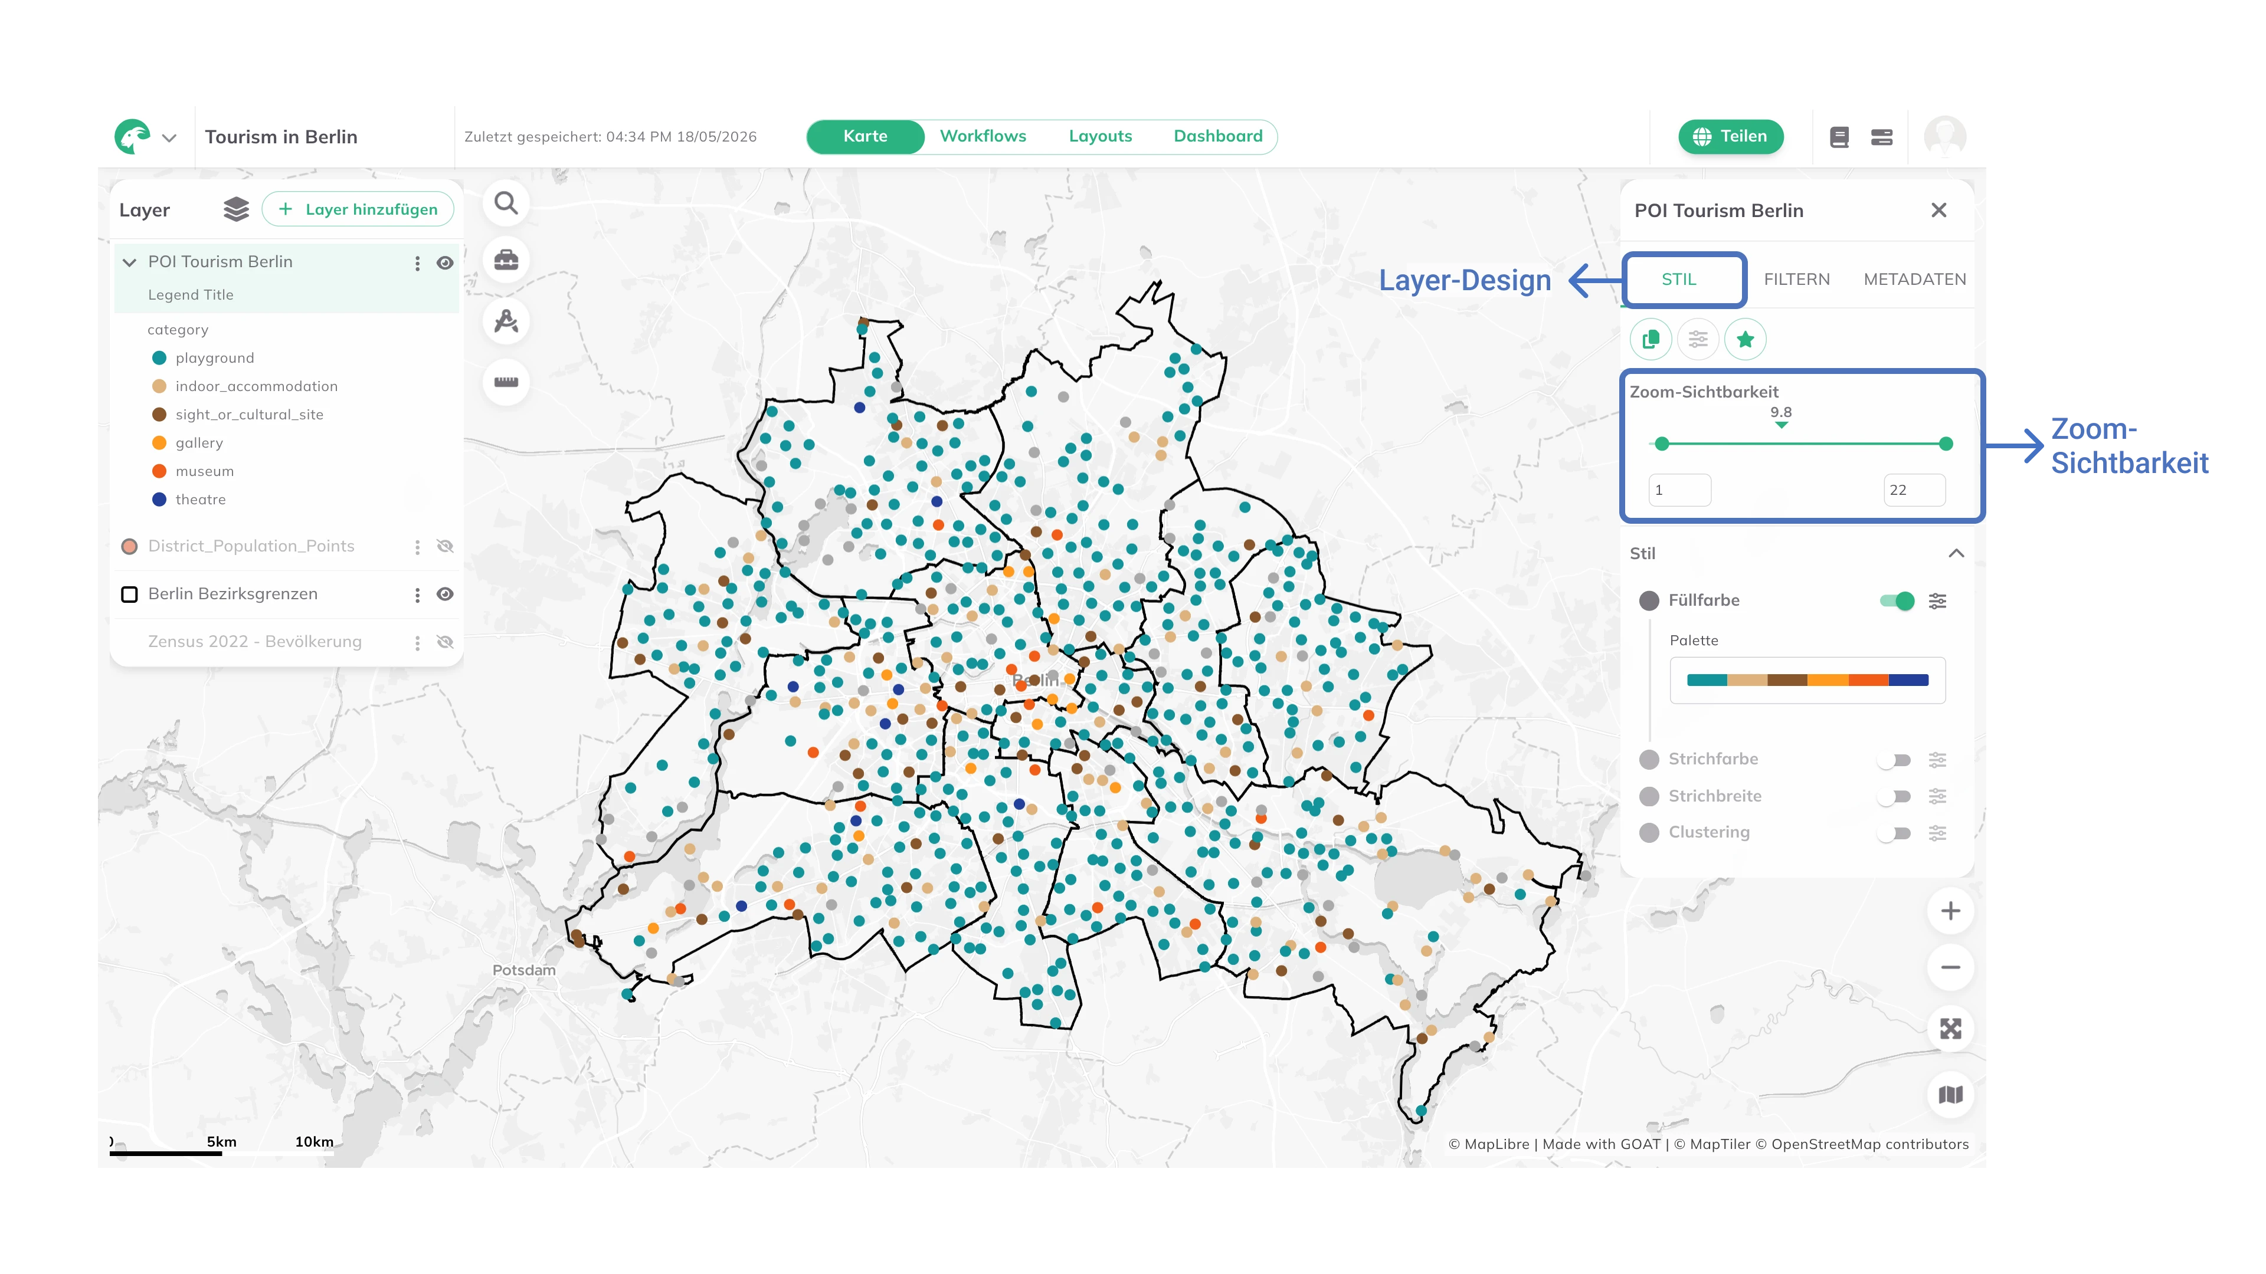The height and width of the screenshot is (1274, 2266).
Task: Select the District_Population_Points layer row
Action: (286, 547)
